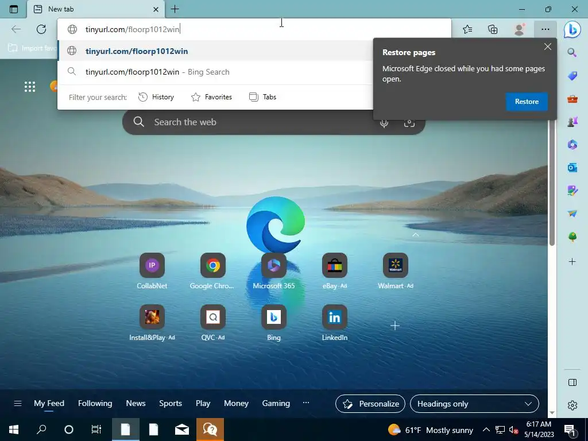Filter search by Tabs

[x=262, y=97]
